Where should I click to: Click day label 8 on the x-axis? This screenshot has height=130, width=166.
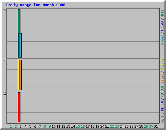coord(45,126)
